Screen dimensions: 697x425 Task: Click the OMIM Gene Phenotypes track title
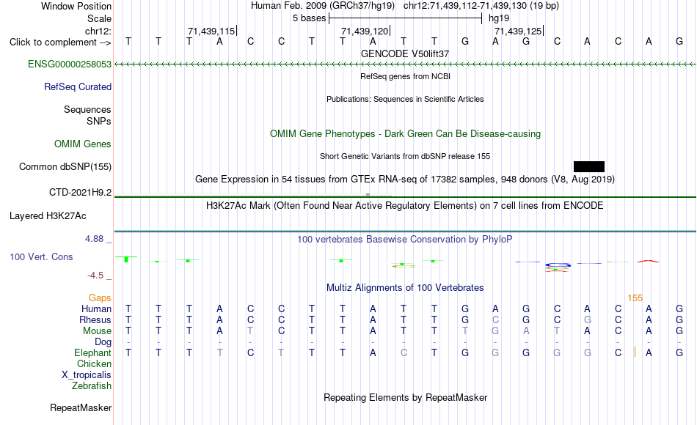tap(405, 133)
